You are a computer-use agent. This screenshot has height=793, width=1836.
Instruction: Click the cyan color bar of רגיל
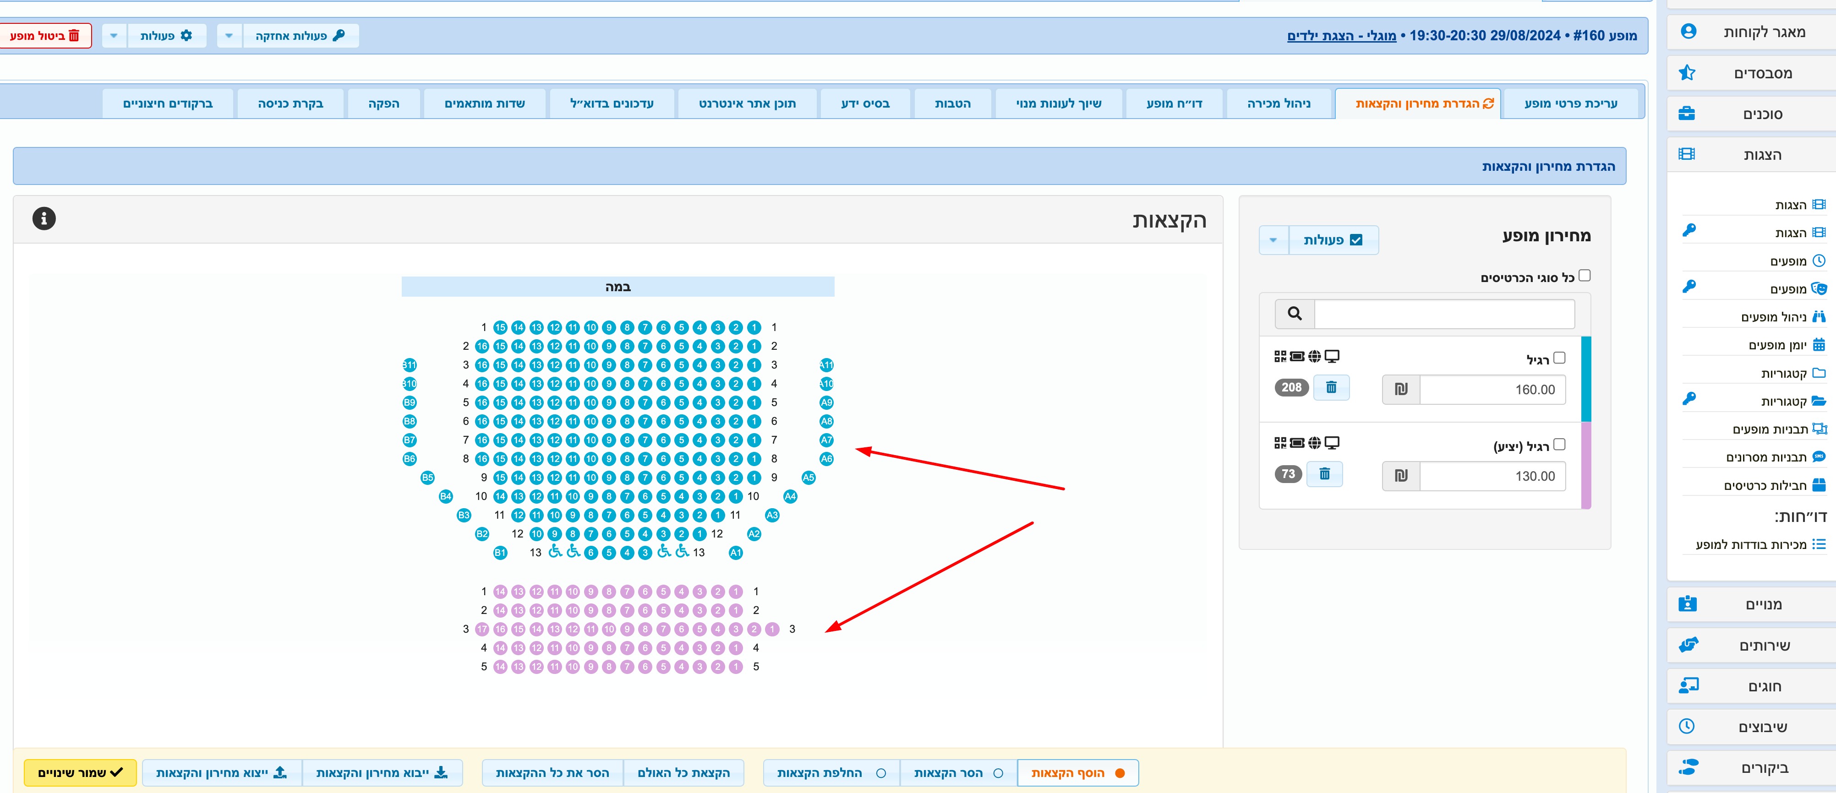click(1586, 379)
